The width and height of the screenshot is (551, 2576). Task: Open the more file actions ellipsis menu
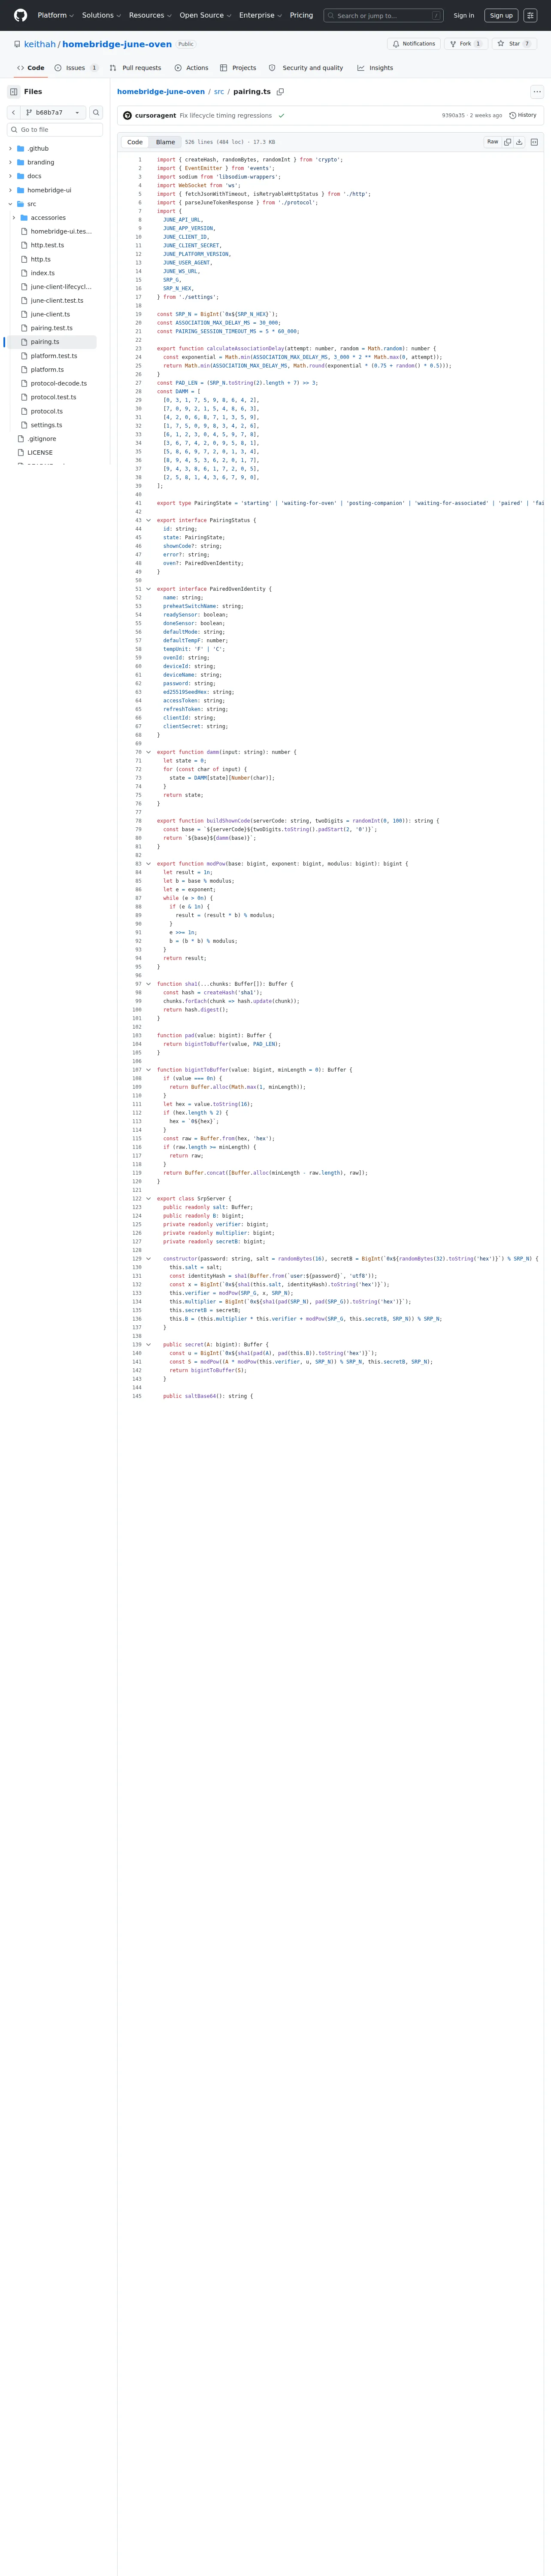pyautogui.click(x=537, y=92)
